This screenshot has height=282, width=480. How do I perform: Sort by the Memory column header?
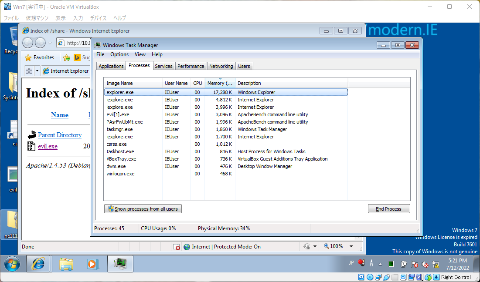pos(220,83)
